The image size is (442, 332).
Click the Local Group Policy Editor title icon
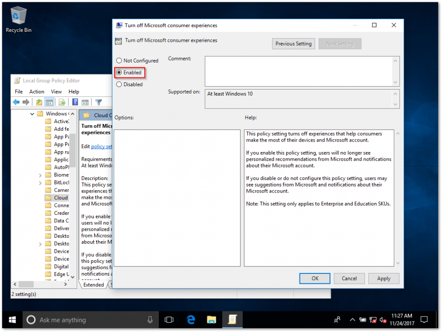(x=17, y=81)
